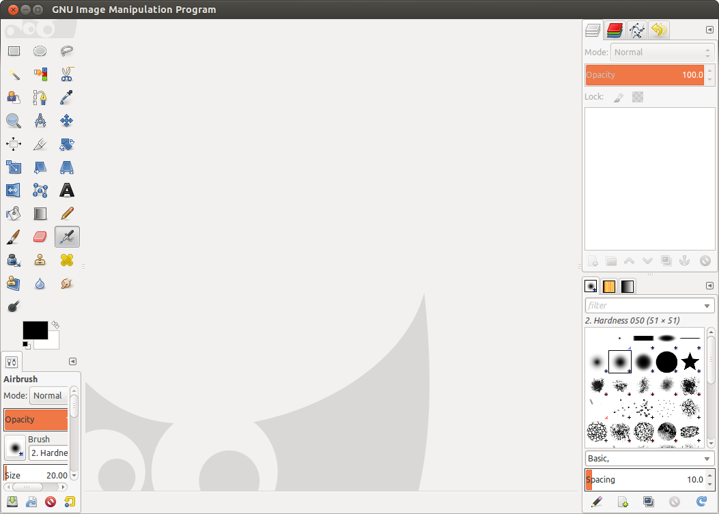The width and height of the screenshot is (719, 514).
Task: Expand the brush filter dropdown arrow
Action: pos(707,306)
